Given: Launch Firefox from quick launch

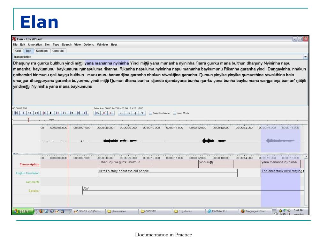Looking at the screenshot, I should tap(41, 211).
